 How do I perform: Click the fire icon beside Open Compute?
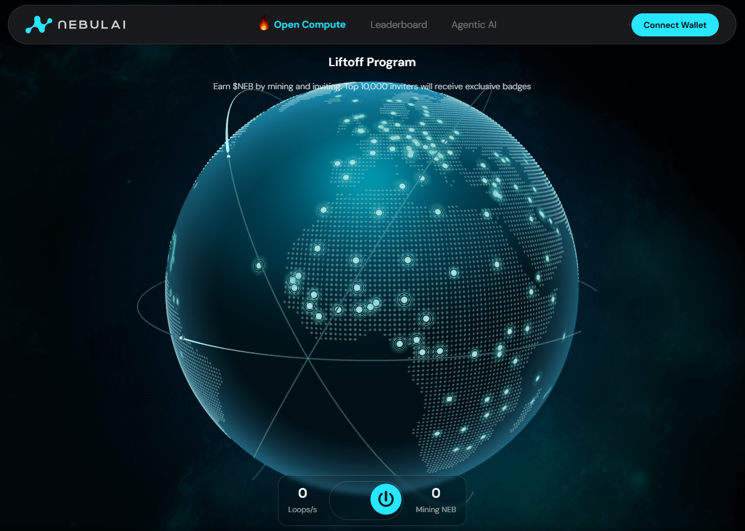[264, 25]
